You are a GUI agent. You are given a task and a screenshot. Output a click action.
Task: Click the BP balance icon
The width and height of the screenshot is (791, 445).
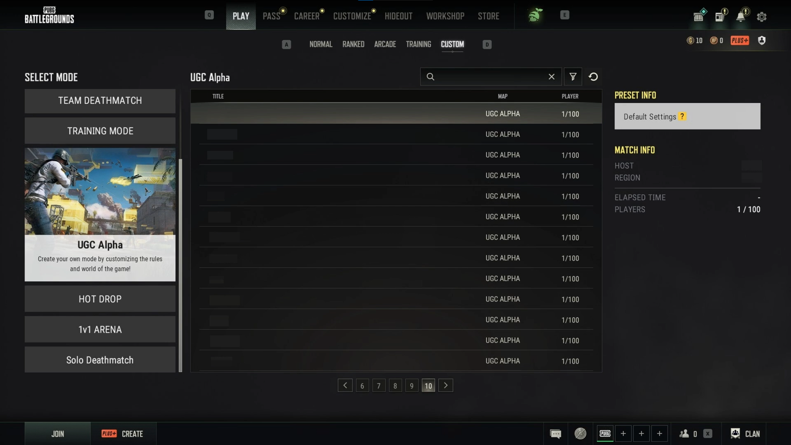pos(713,40)
